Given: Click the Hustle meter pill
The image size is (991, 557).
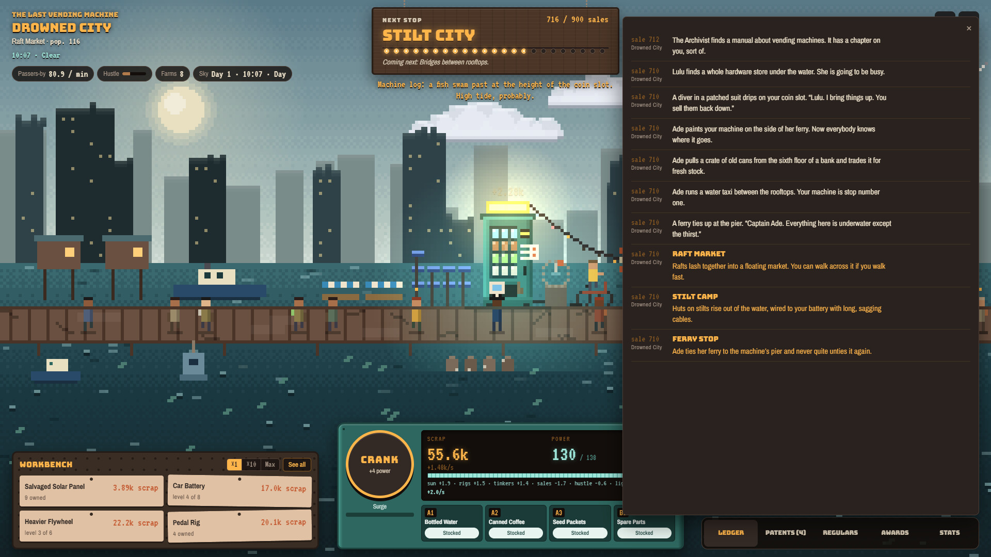Looking at the screenshot, I should click(124, 74).
